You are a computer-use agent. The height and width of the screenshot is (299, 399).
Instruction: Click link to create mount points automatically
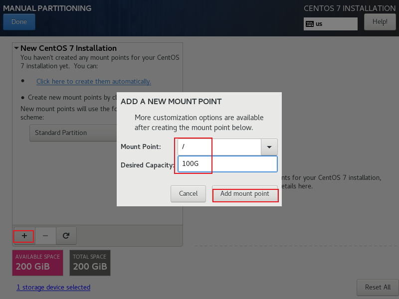(94, 81)
